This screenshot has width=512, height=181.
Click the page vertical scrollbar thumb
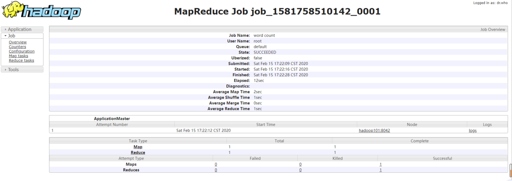coord(510,170)
